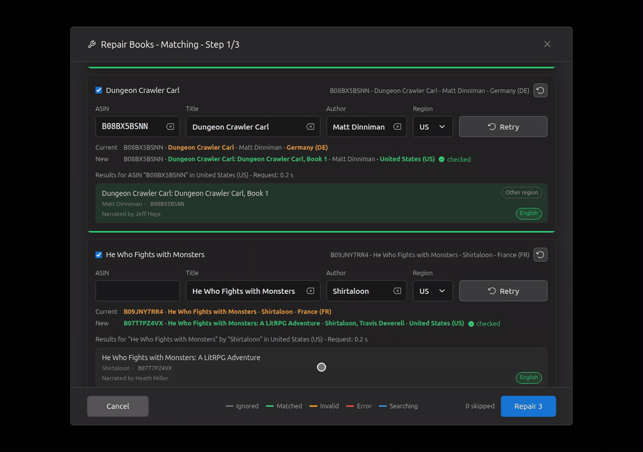
Task: Click the Repair 3 button
Action: (528, 406)
